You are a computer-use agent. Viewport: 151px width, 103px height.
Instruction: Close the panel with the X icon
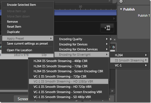(115, 40)
